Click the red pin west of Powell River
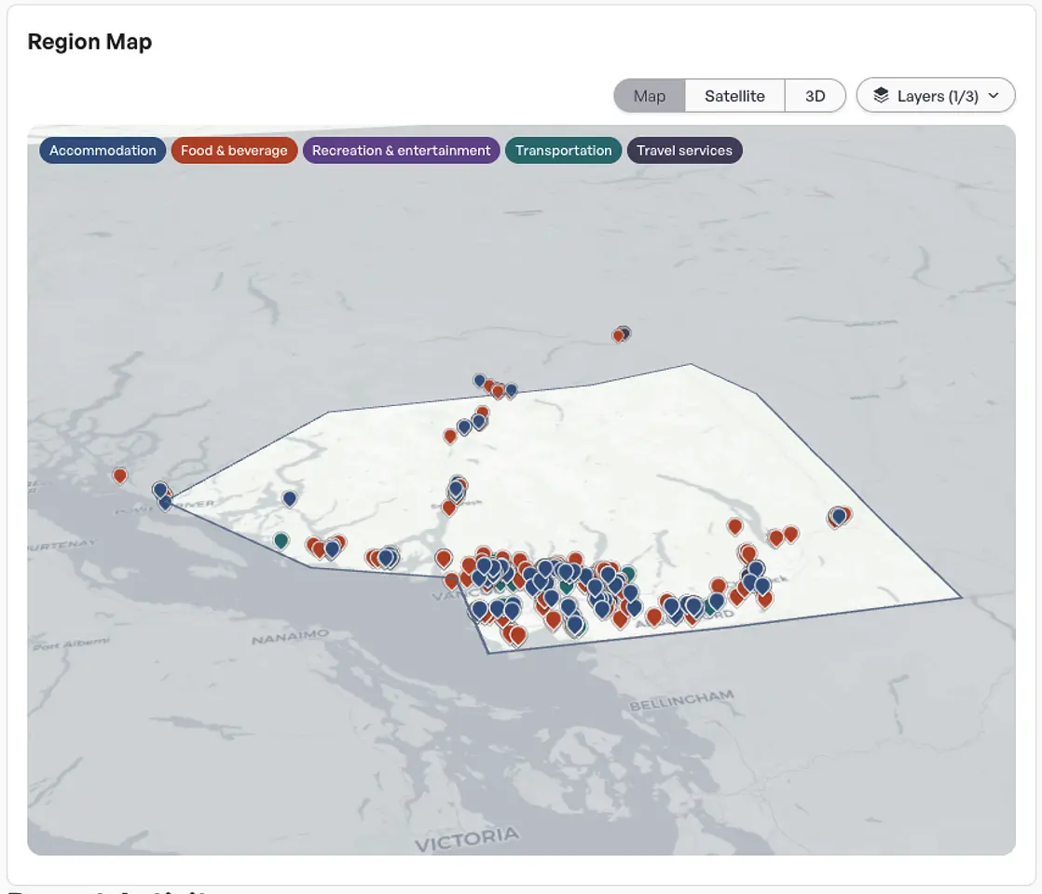 click(119, 476)
